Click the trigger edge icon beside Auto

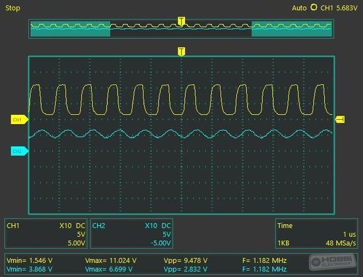point(314,7)
